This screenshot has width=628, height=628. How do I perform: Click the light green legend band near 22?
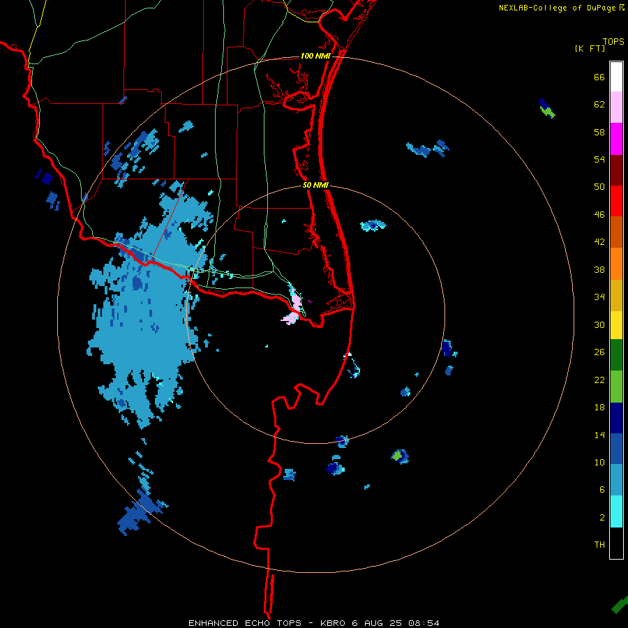(616, 387)
